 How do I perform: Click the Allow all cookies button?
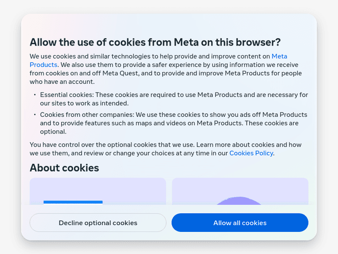click(240, 223)
